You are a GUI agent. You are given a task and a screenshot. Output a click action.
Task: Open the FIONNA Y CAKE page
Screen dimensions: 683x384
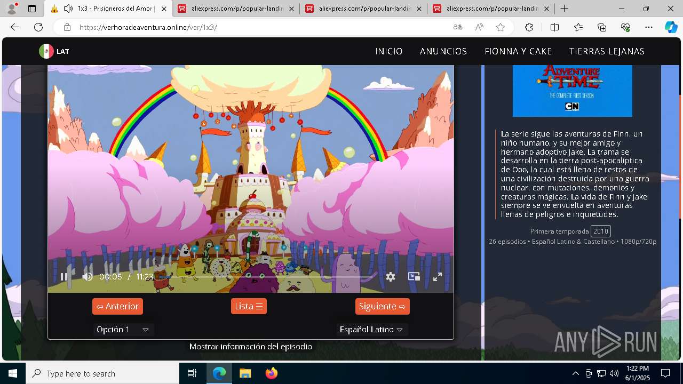click(518, 51)
